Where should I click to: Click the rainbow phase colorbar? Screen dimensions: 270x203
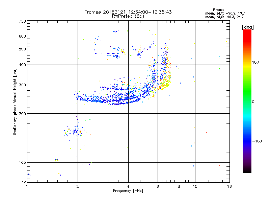(247, 101)
